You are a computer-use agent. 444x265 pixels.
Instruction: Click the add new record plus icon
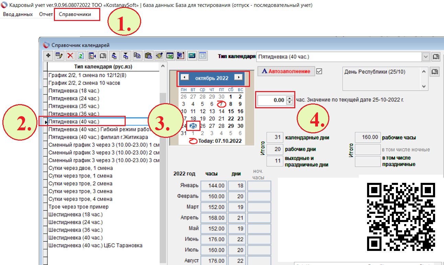[48, 55]
